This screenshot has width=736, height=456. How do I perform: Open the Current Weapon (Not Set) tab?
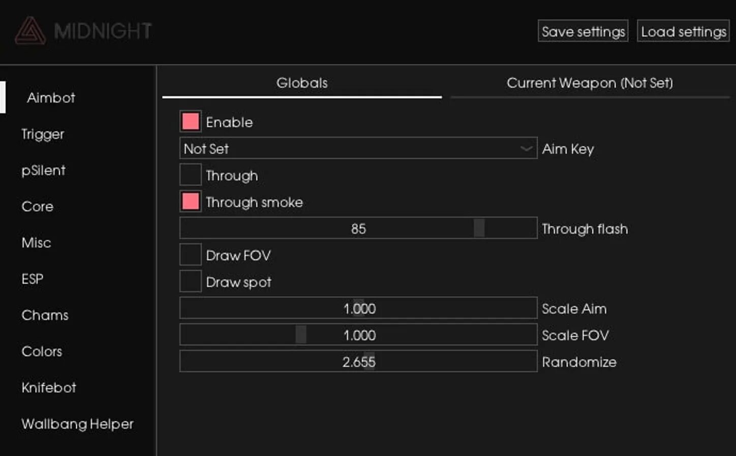590,83
